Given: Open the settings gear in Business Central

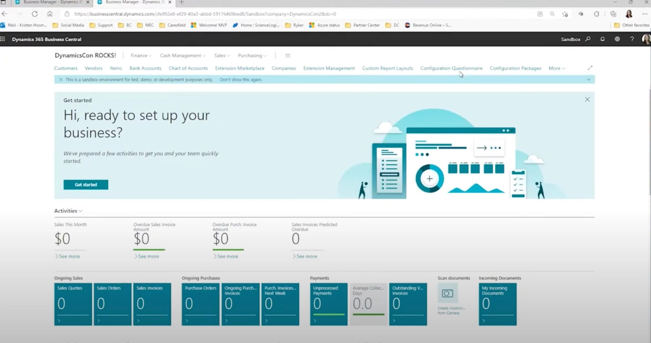Looking at the screenshot, I should (x=617, y=39).
